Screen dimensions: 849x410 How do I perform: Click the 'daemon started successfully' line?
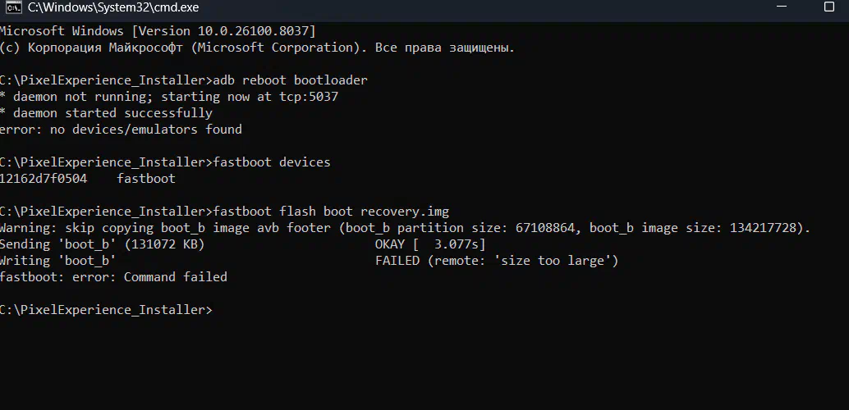pyautogui.click(x=105, y=113)
